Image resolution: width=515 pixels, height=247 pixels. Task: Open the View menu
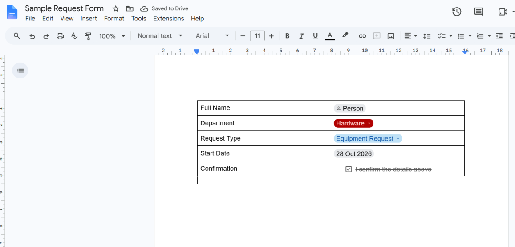[x=67, y=18]
